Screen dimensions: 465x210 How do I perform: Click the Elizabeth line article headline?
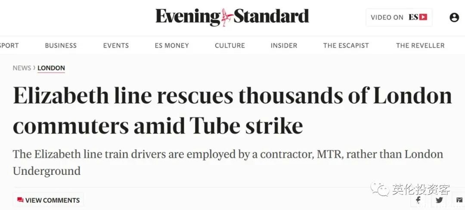pos(232,111)
